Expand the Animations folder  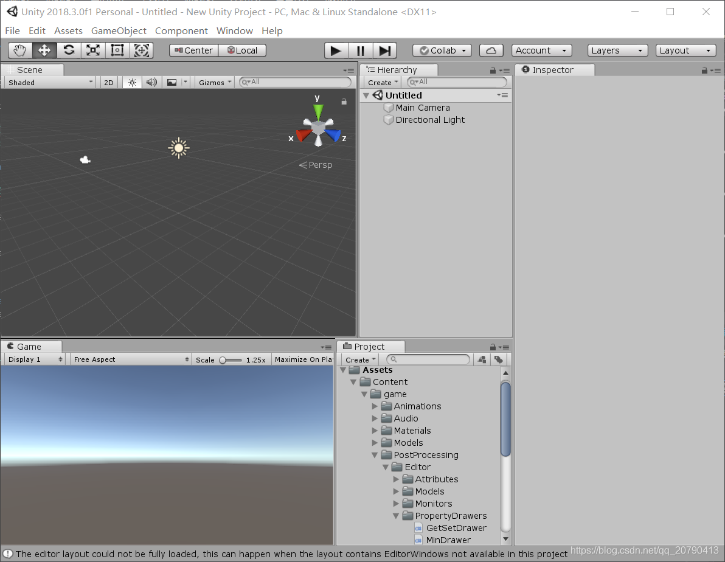coord(375,406)
